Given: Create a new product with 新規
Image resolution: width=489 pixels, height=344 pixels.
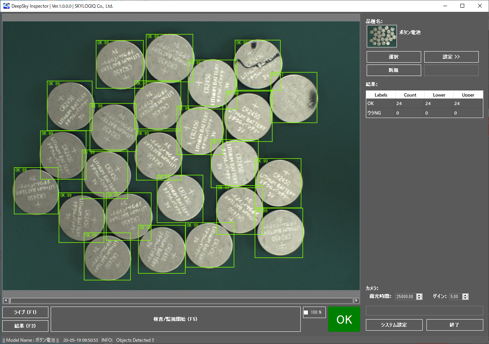Looking at the screenshot, I should click(394, 70).
